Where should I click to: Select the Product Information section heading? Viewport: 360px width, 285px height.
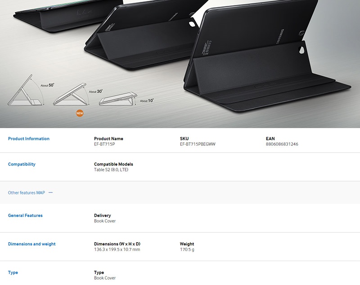click(x=29, y=139)
